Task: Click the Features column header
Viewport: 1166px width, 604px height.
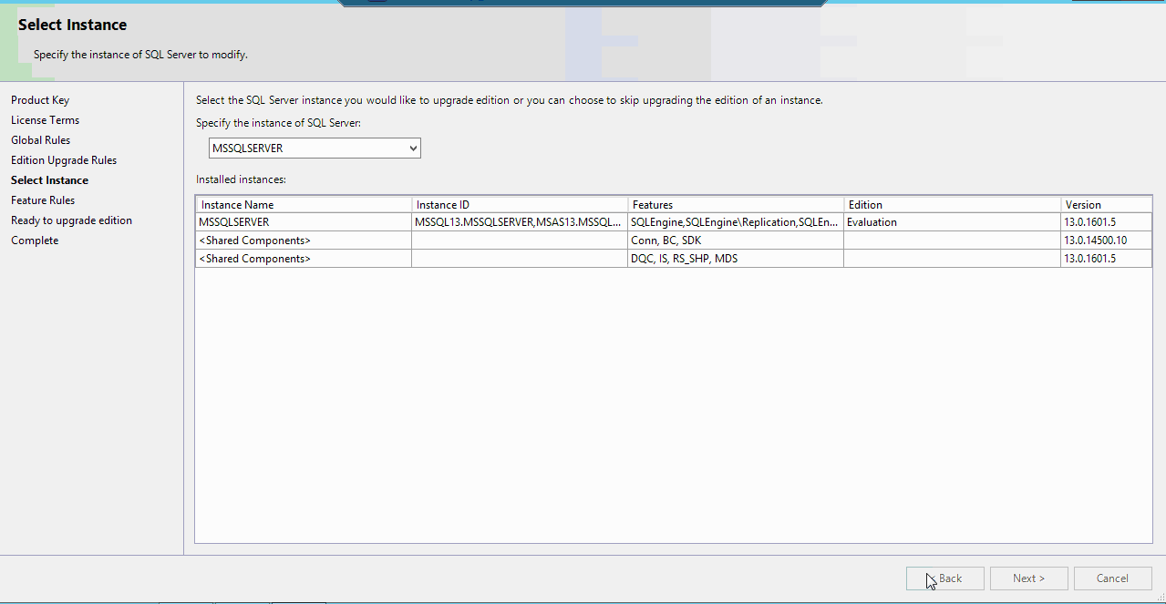Action: tap(736, 205)
